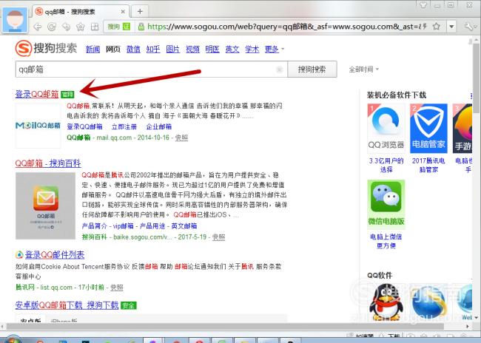This screenshot has width=481, height=343.
Task: Expand the 更多 categories dropdown
Action: pyautogui.click(x=274, y=49)
